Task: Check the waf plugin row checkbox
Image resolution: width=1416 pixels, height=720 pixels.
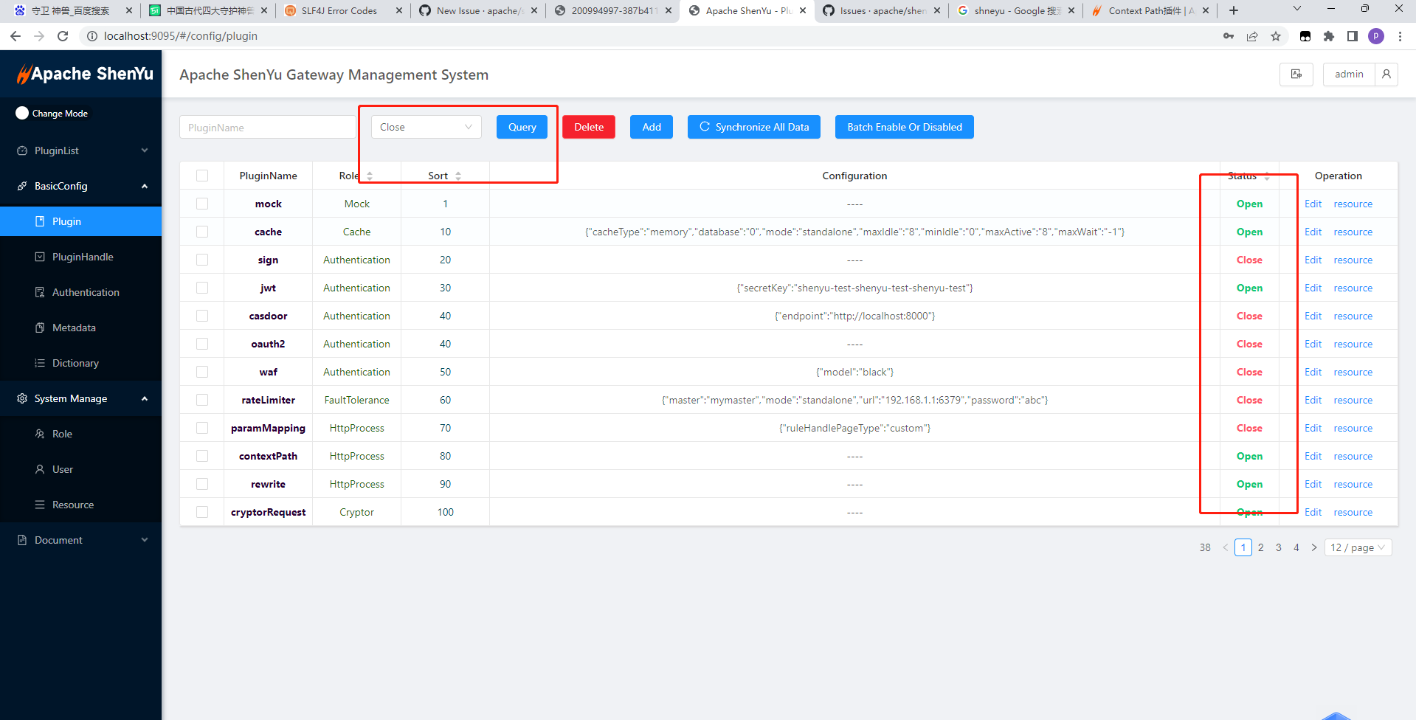Action: [202, 372]
